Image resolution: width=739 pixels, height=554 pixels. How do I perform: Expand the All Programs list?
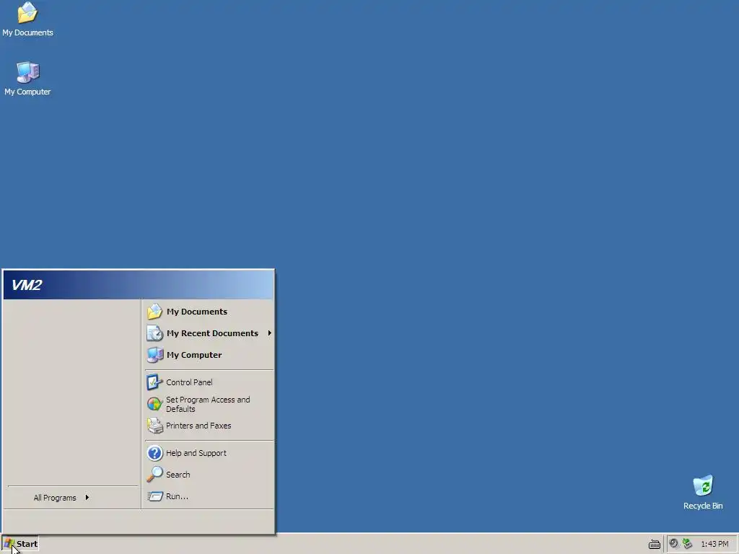coord(71,498)
